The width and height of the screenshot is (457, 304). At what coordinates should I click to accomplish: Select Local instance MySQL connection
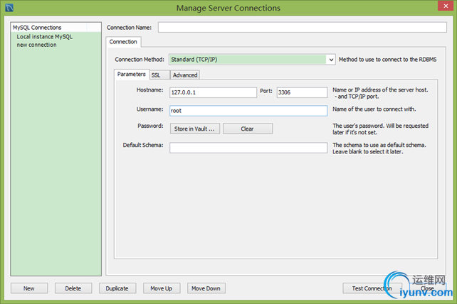tap(44, 37)
